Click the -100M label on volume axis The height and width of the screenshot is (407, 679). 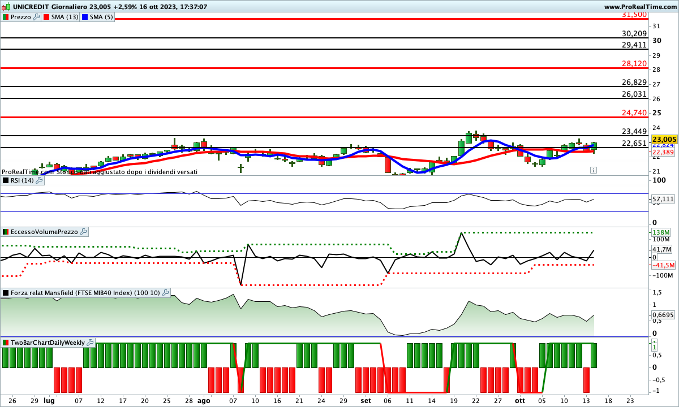point(662,275)
